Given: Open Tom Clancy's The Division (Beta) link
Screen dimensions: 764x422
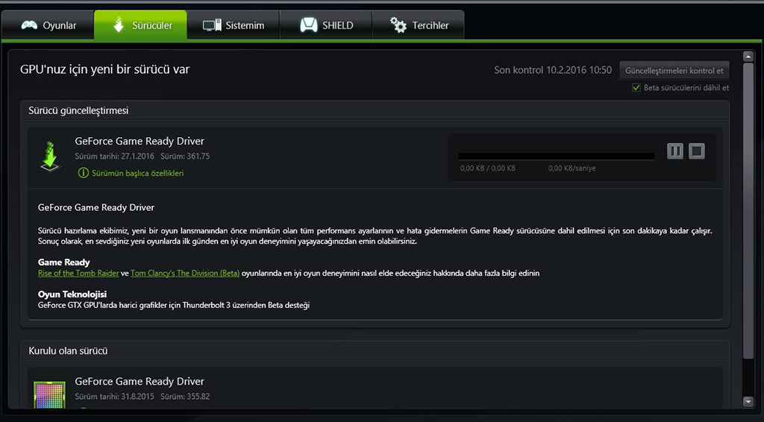Looking at the screenshot, I should click(x=185, y=273).
